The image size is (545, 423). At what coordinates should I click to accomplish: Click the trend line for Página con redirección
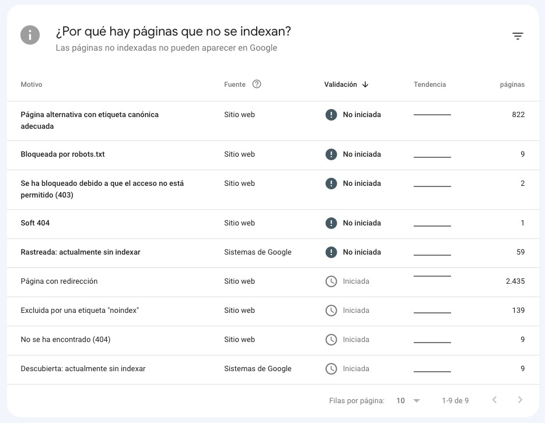(x=432, y=276)
